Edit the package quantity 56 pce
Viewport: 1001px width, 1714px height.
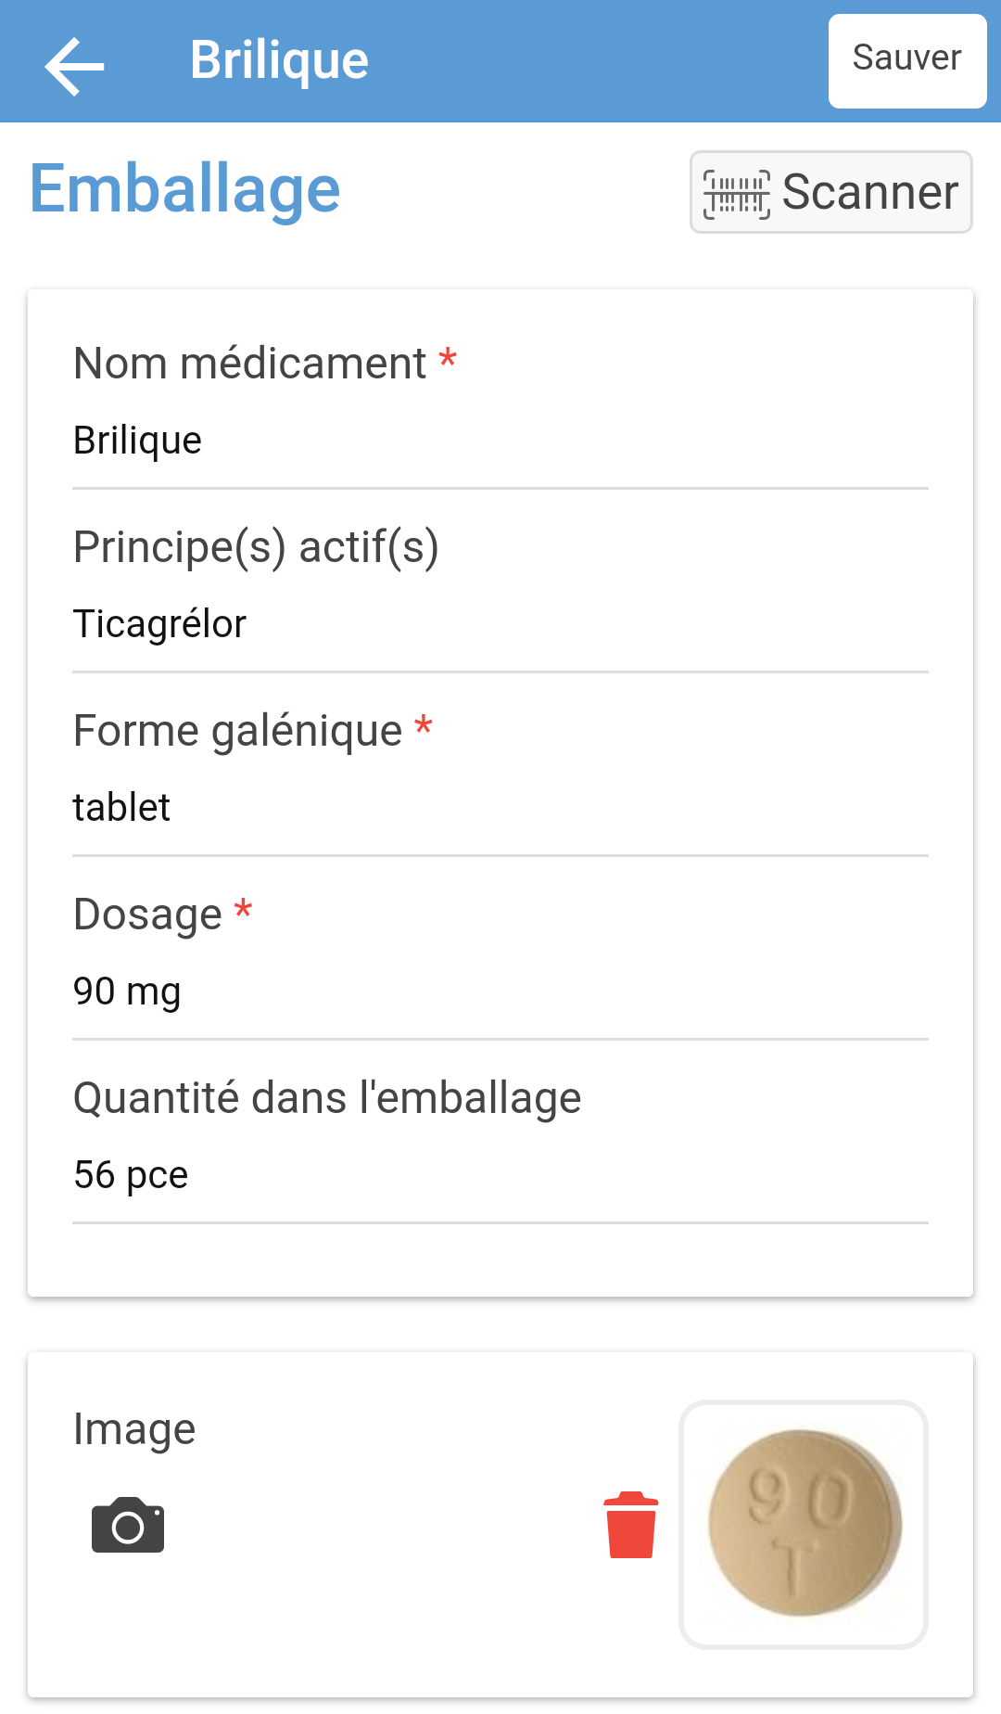tap(500, 1175)
